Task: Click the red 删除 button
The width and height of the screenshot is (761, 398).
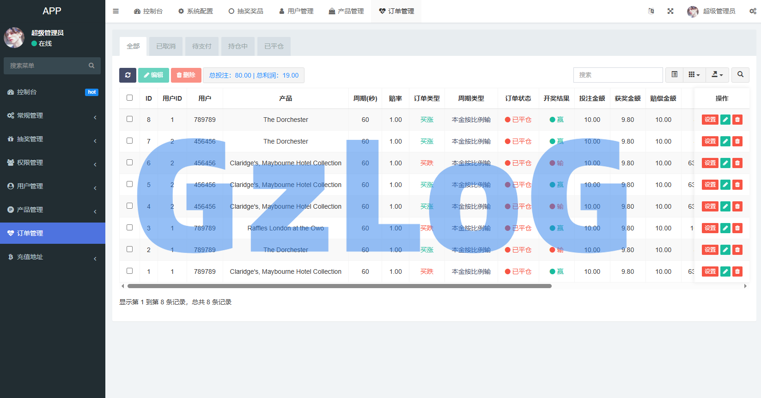Action: 186,75
